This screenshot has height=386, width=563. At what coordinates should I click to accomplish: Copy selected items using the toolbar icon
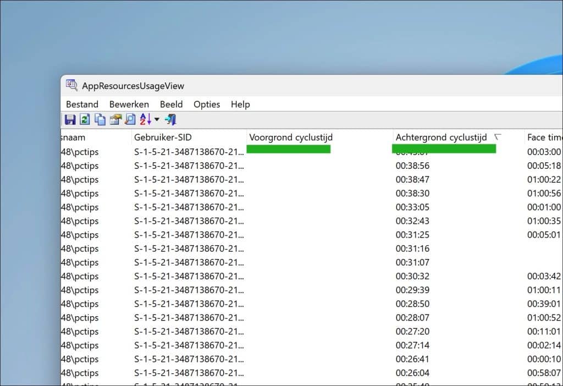(x=100, y=119)
